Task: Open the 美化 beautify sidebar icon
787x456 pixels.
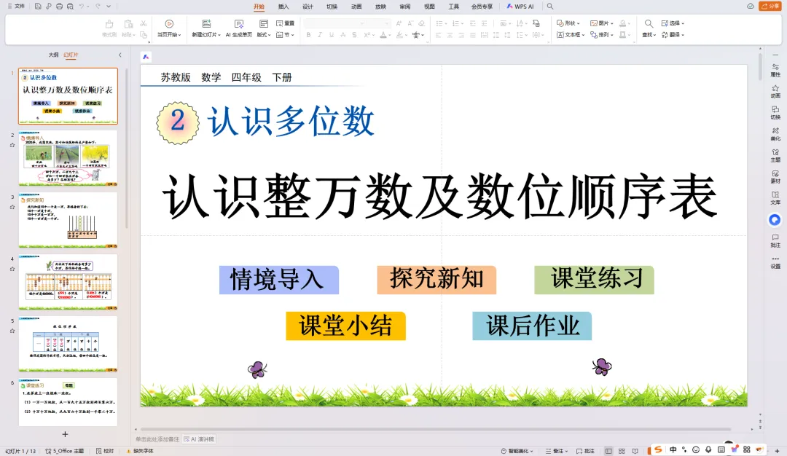Action: pos(775,134)
